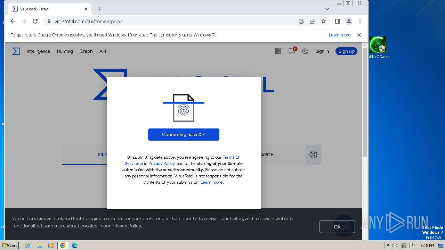Open the Graph menu item
This screenshot has width=445, height=250.
[86, 51]
